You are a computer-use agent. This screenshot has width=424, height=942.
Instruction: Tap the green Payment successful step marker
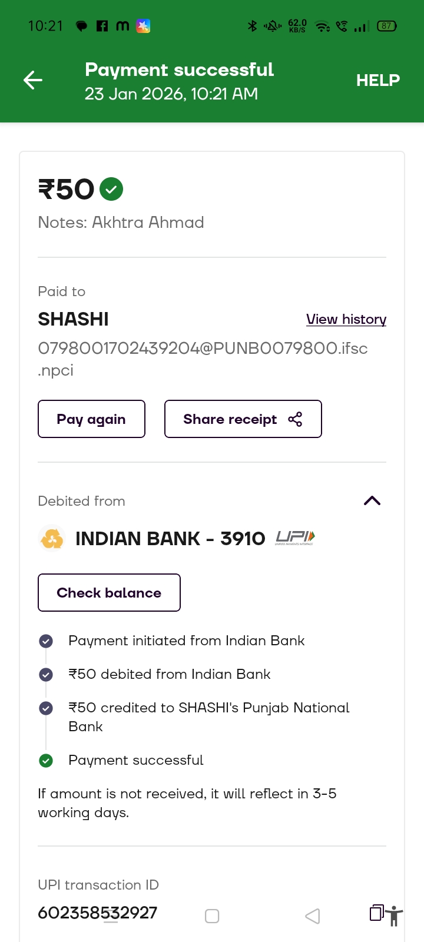coord(46,761)
